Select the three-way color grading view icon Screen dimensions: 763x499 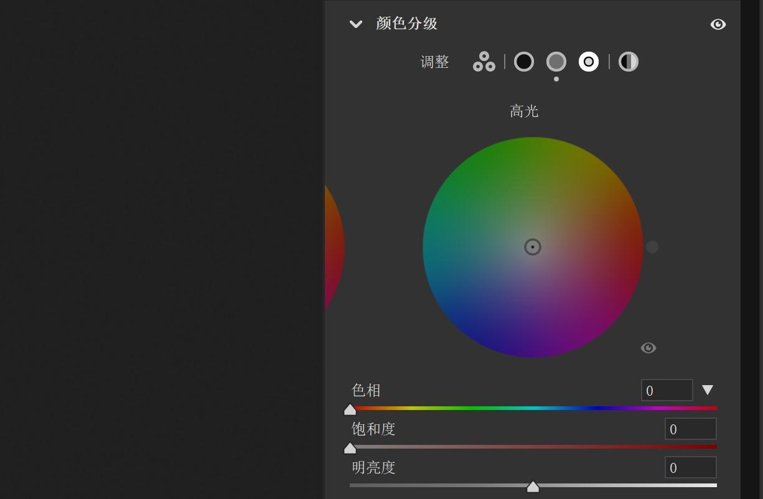click(x=484, y=62)
